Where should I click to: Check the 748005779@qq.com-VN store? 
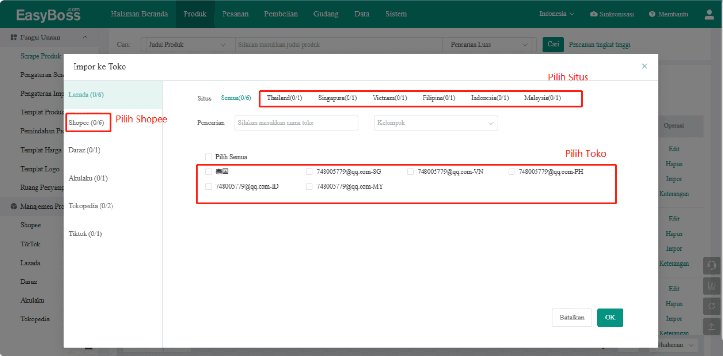click(410, 172)
